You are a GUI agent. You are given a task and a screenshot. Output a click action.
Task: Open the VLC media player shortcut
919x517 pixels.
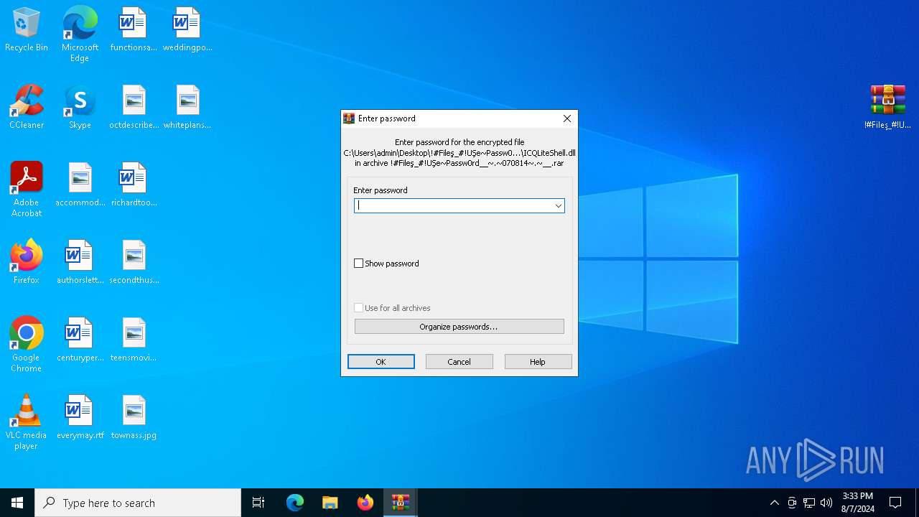tap(27, 422)
